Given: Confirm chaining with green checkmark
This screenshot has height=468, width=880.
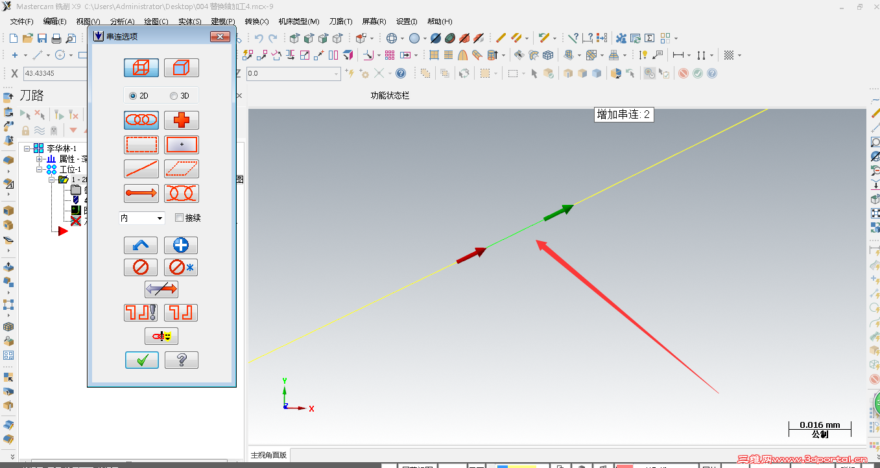Looking at the screenshot, I should click(142, 360).
